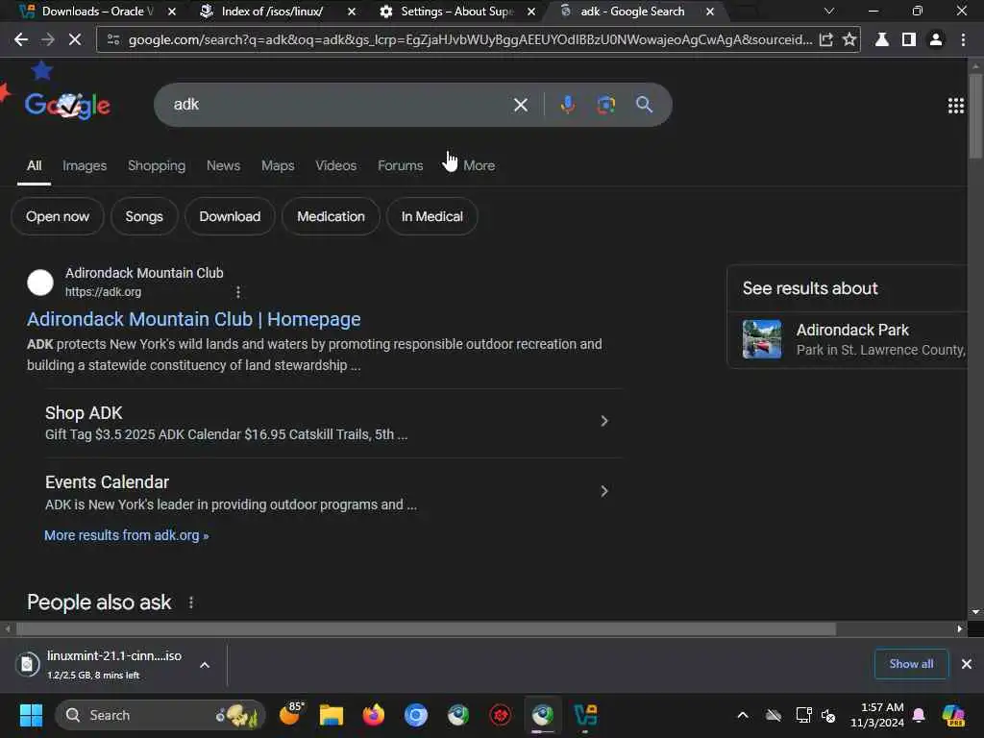Bookmark this page with the star icon
Screen dimensions: 984x738
[849, 39]
